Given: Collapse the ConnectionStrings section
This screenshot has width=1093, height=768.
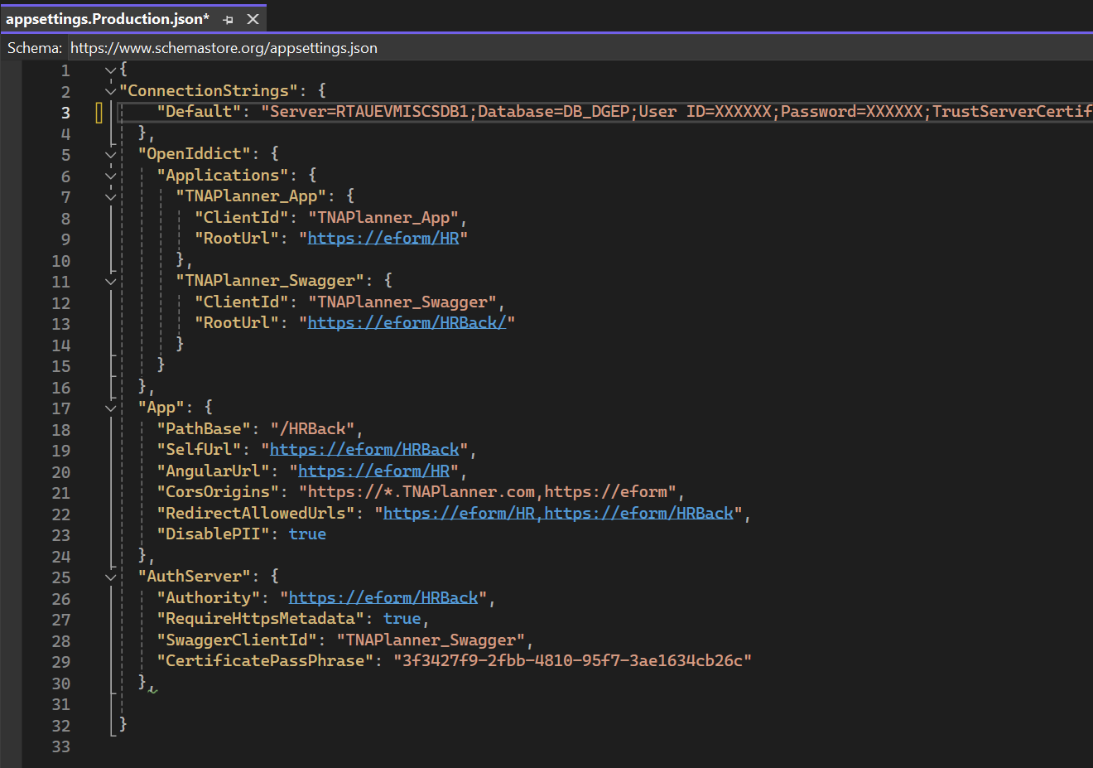Looking at the screenshot, I should click(x=111, y=91).
